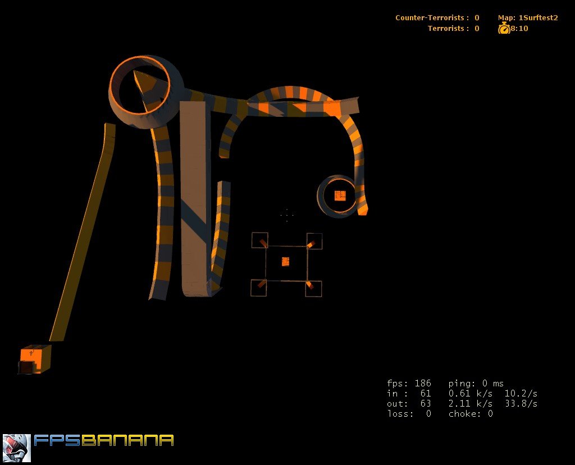This screenshot has height=465, width=575.
Task: Click the 'in : 61' net graph value
Action: click(x=409, y=394)
